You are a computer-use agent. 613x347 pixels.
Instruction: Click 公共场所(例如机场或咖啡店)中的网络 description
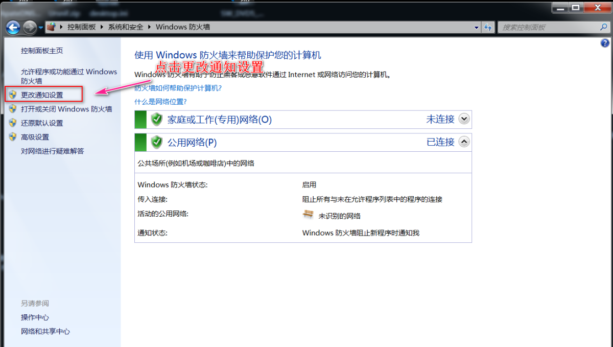click(x=196, y=164)
